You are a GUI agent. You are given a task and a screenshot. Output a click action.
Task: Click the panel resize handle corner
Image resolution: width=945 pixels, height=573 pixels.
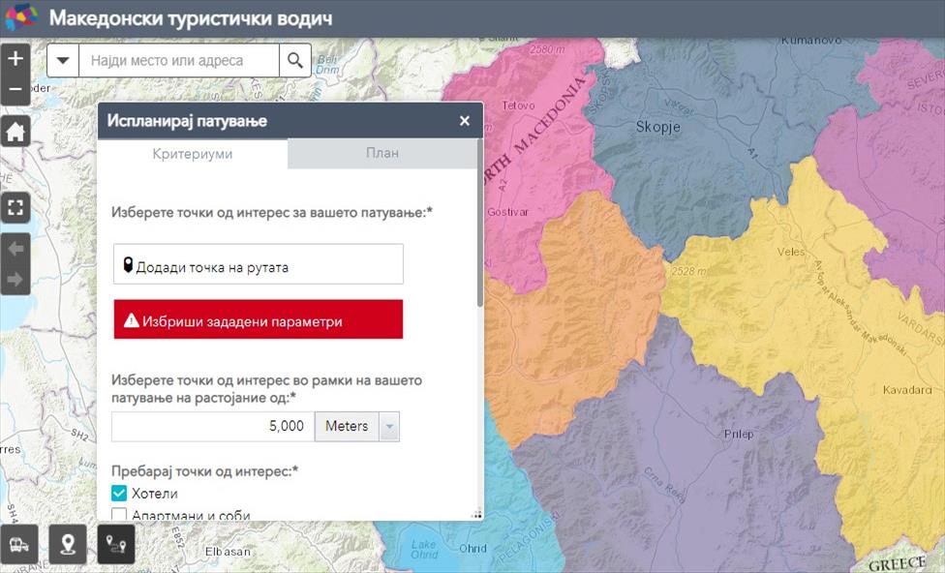click(477, 515)
